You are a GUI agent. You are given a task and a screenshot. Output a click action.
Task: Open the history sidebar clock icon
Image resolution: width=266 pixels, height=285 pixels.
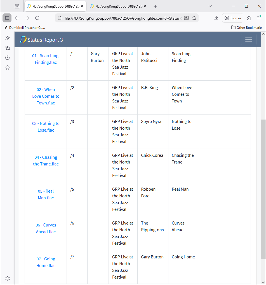[x=8, y=58]
